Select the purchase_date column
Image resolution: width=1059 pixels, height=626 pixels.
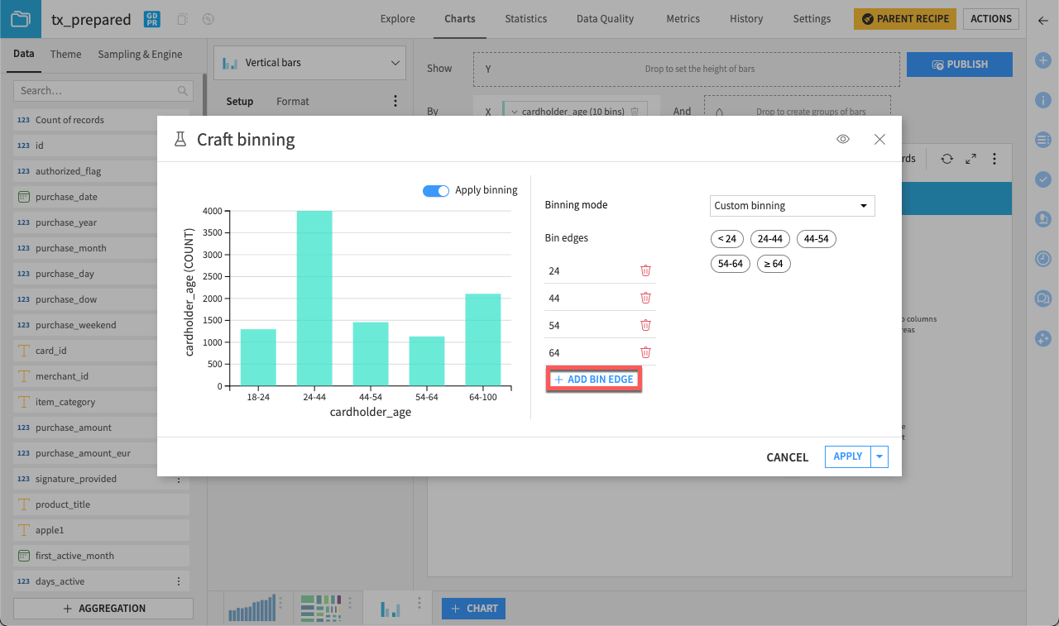point(101,197)
